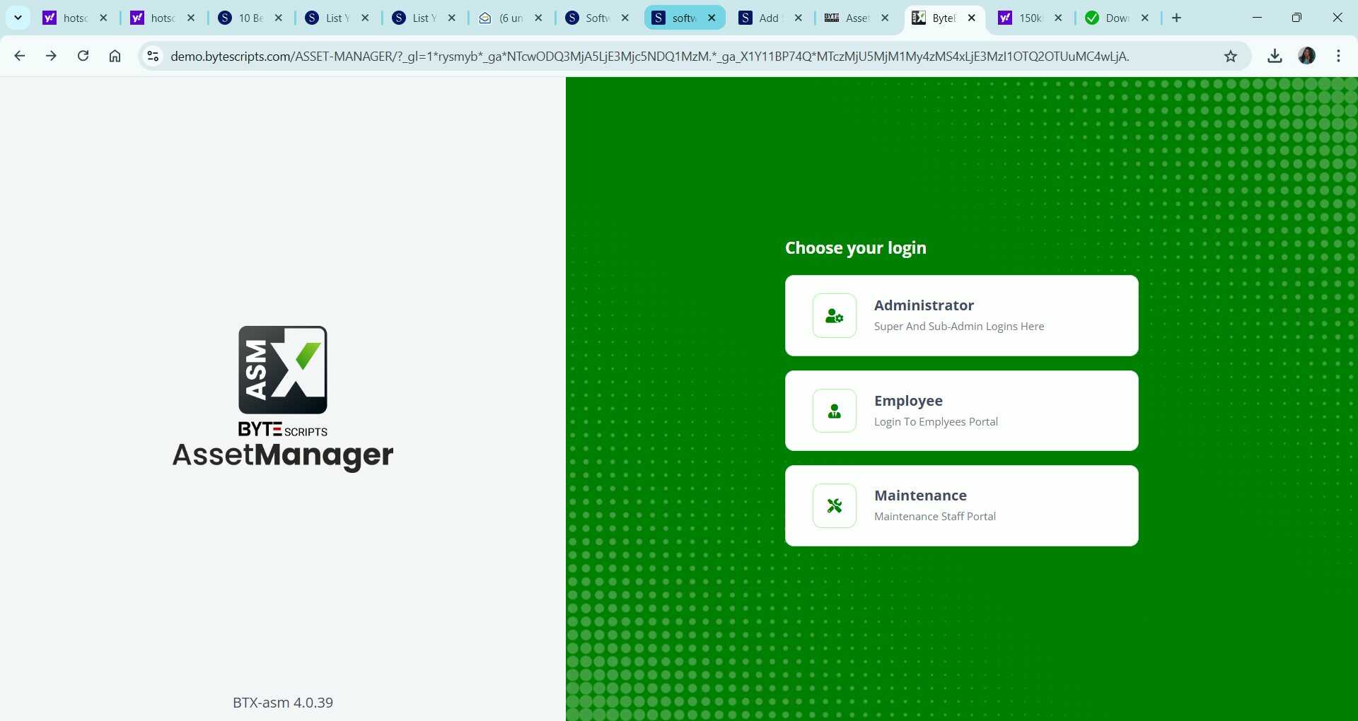Image resolution: width=1358 pixels, height=721 pixels.
Task: View site information icon in address bar
Action: (152, 56)
